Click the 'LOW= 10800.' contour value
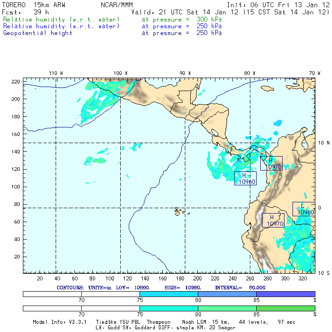332x332 pixels. click(133, 288)
